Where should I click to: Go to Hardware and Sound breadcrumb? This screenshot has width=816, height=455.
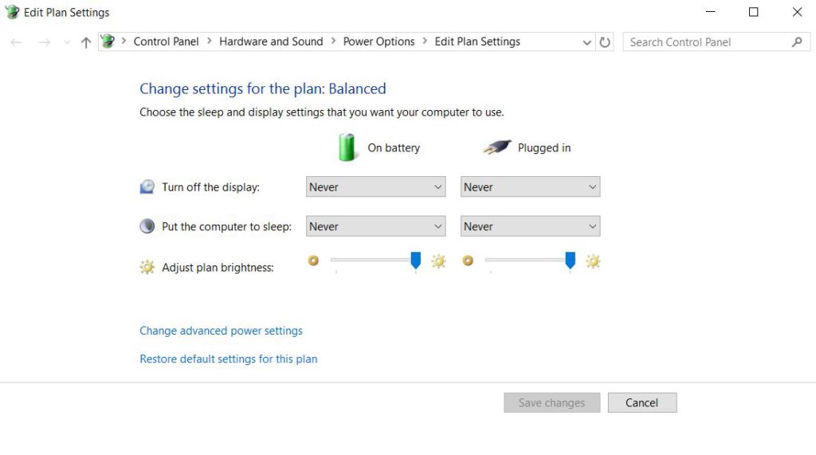[271, 41]
